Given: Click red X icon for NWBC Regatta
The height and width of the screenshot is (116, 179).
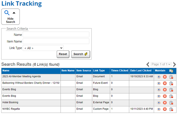Looking at the screenshot, I should (165, 109).
